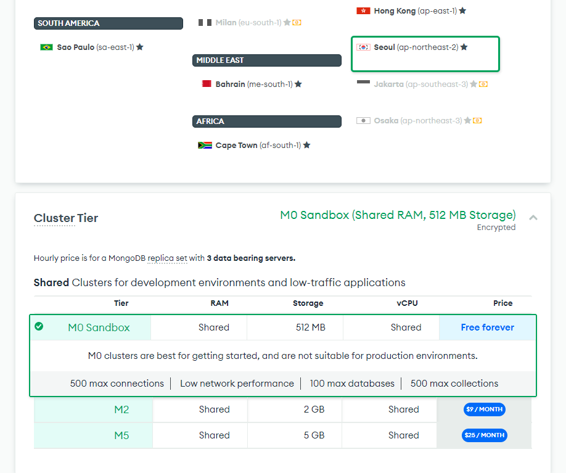This screenshot has height=473, width=566.
Task: Click the Brazil flag icon
Action: click(47, 47)
